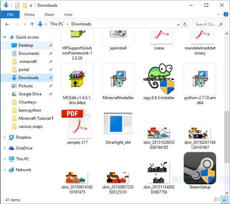
Task: Open the File menu tab
Action: point(10,14)
